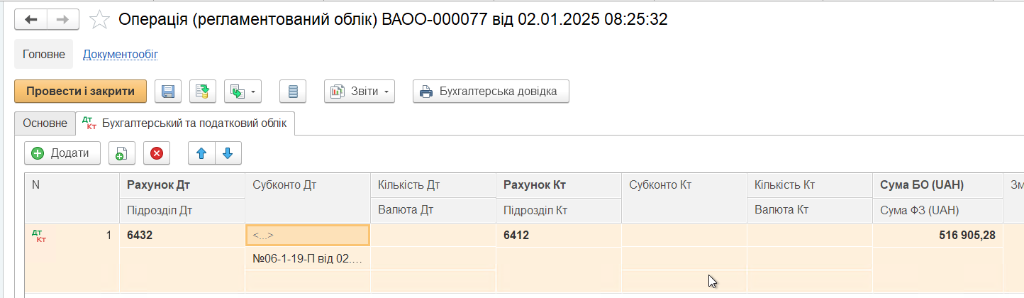Move the row down with blue arrow
The image size is (1024, 298).
click(227, 153)
